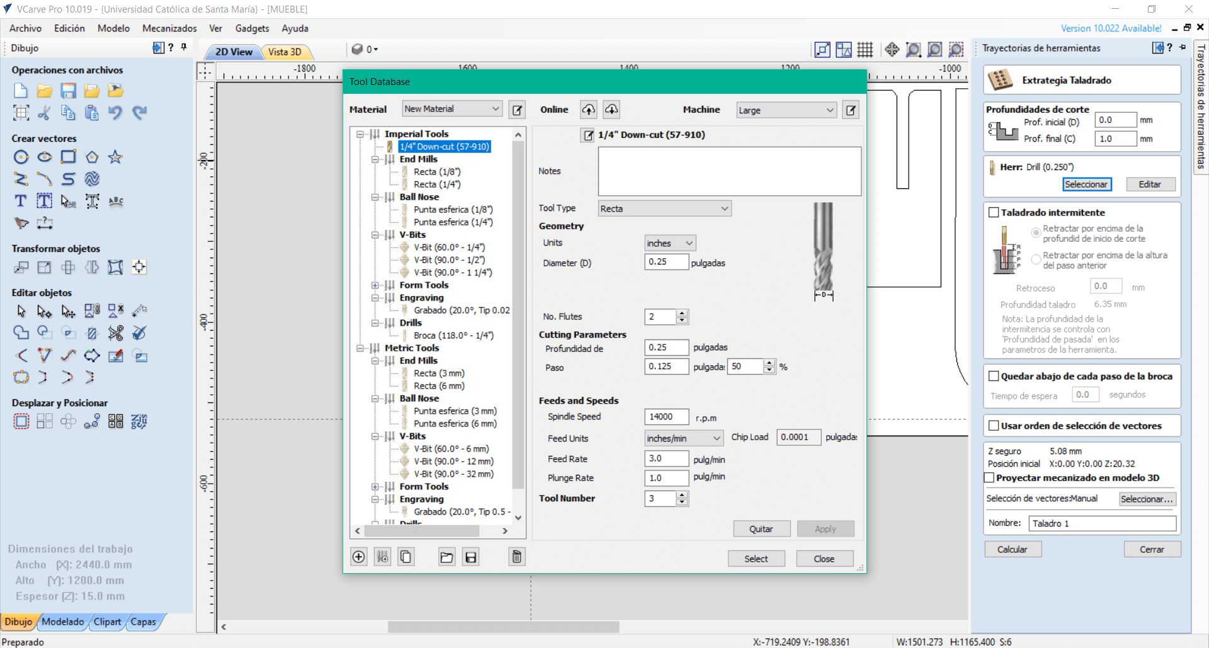1209x648 pixels.
Task: Collapse the Imperial Ball Nose group above Punta esferica (1/8")
Action: [375, 197]
